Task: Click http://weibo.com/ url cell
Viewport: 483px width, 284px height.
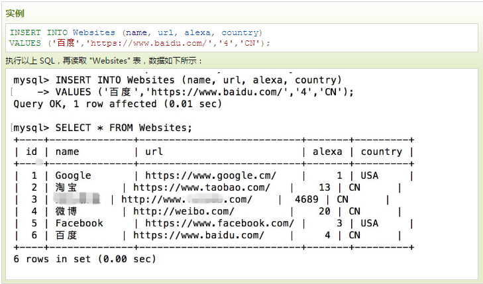Action: tap(184, 211)
